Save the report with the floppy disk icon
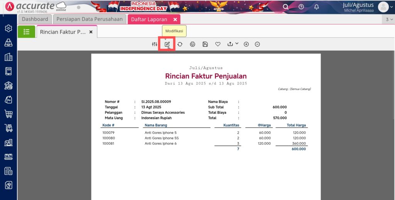 205,44
